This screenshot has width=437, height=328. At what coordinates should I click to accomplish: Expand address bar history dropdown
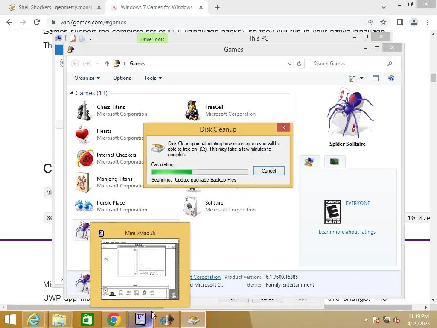tap(290, 64)
